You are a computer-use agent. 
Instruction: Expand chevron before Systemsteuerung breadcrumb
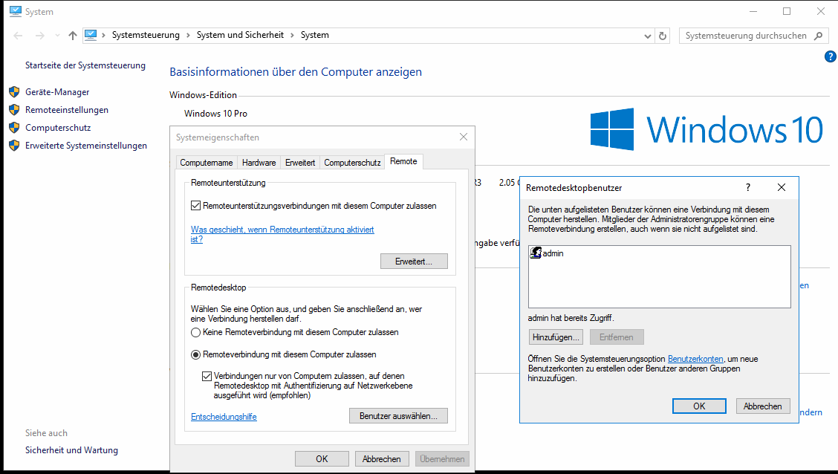103,35
